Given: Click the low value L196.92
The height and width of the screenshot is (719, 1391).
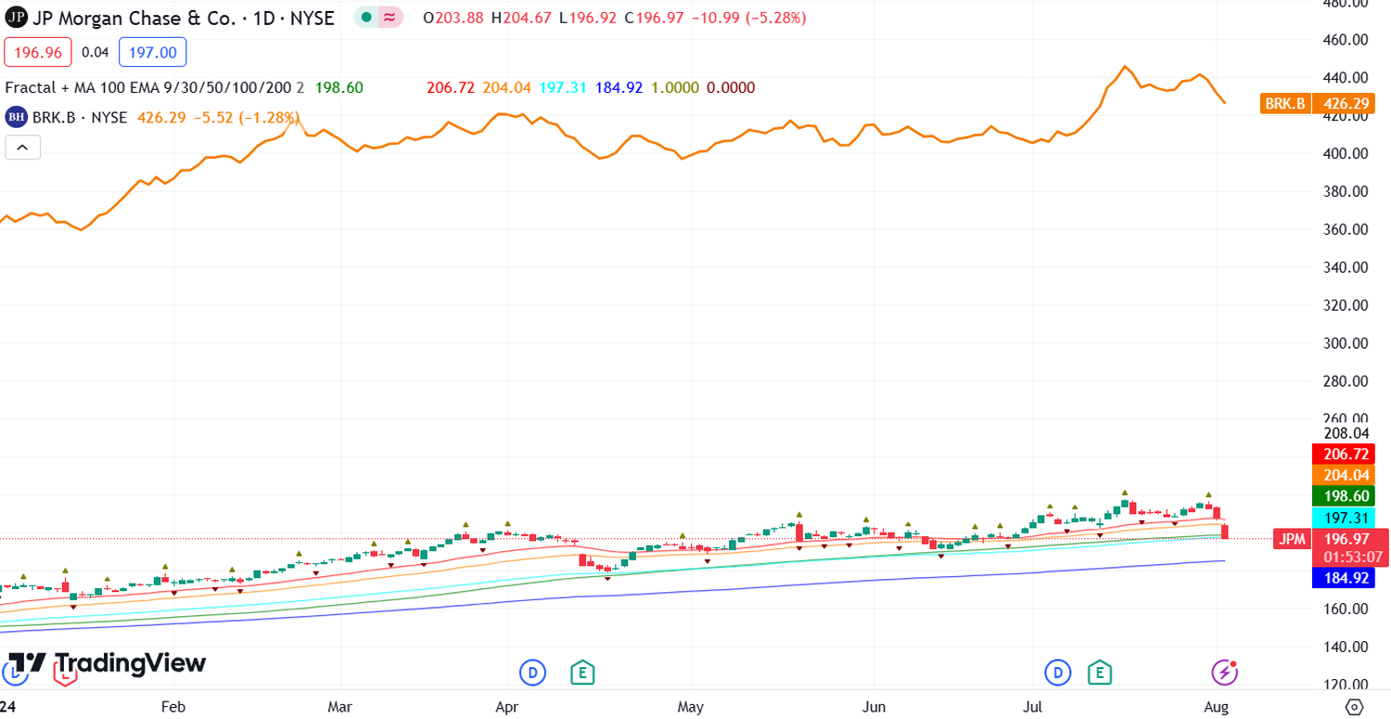Looking at the screenshot, I should click(589, 18).
